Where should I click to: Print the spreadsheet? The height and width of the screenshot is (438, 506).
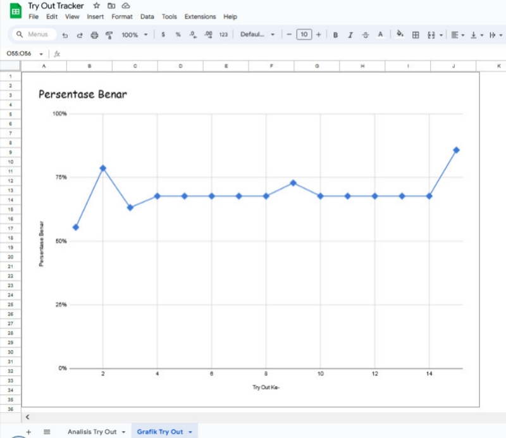click(x=94, y=35)
